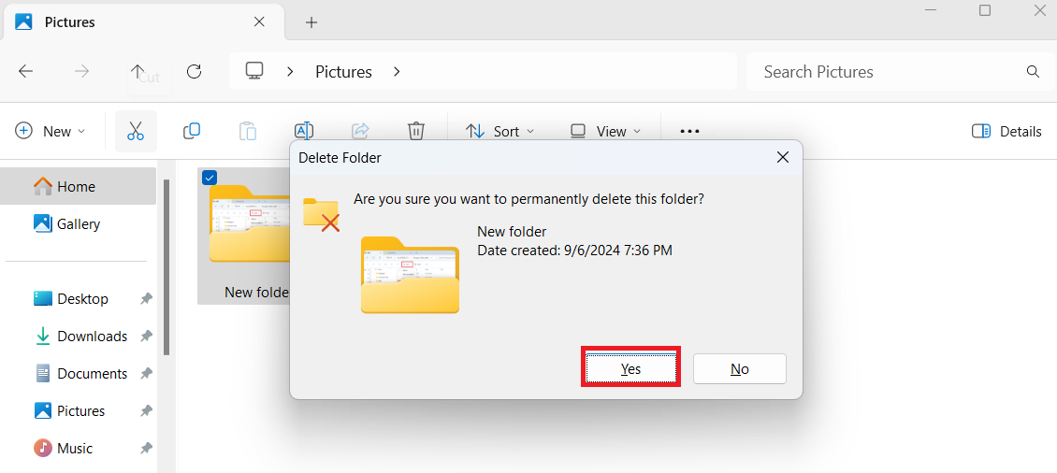Click the pin icon next to Desktop

[x=146, y=298]
